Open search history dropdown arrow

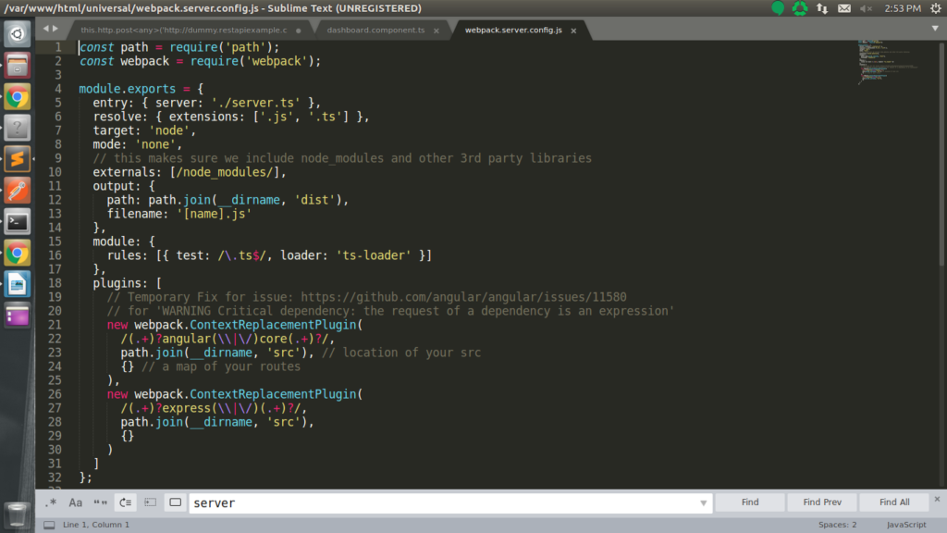[x=703, y=502]
